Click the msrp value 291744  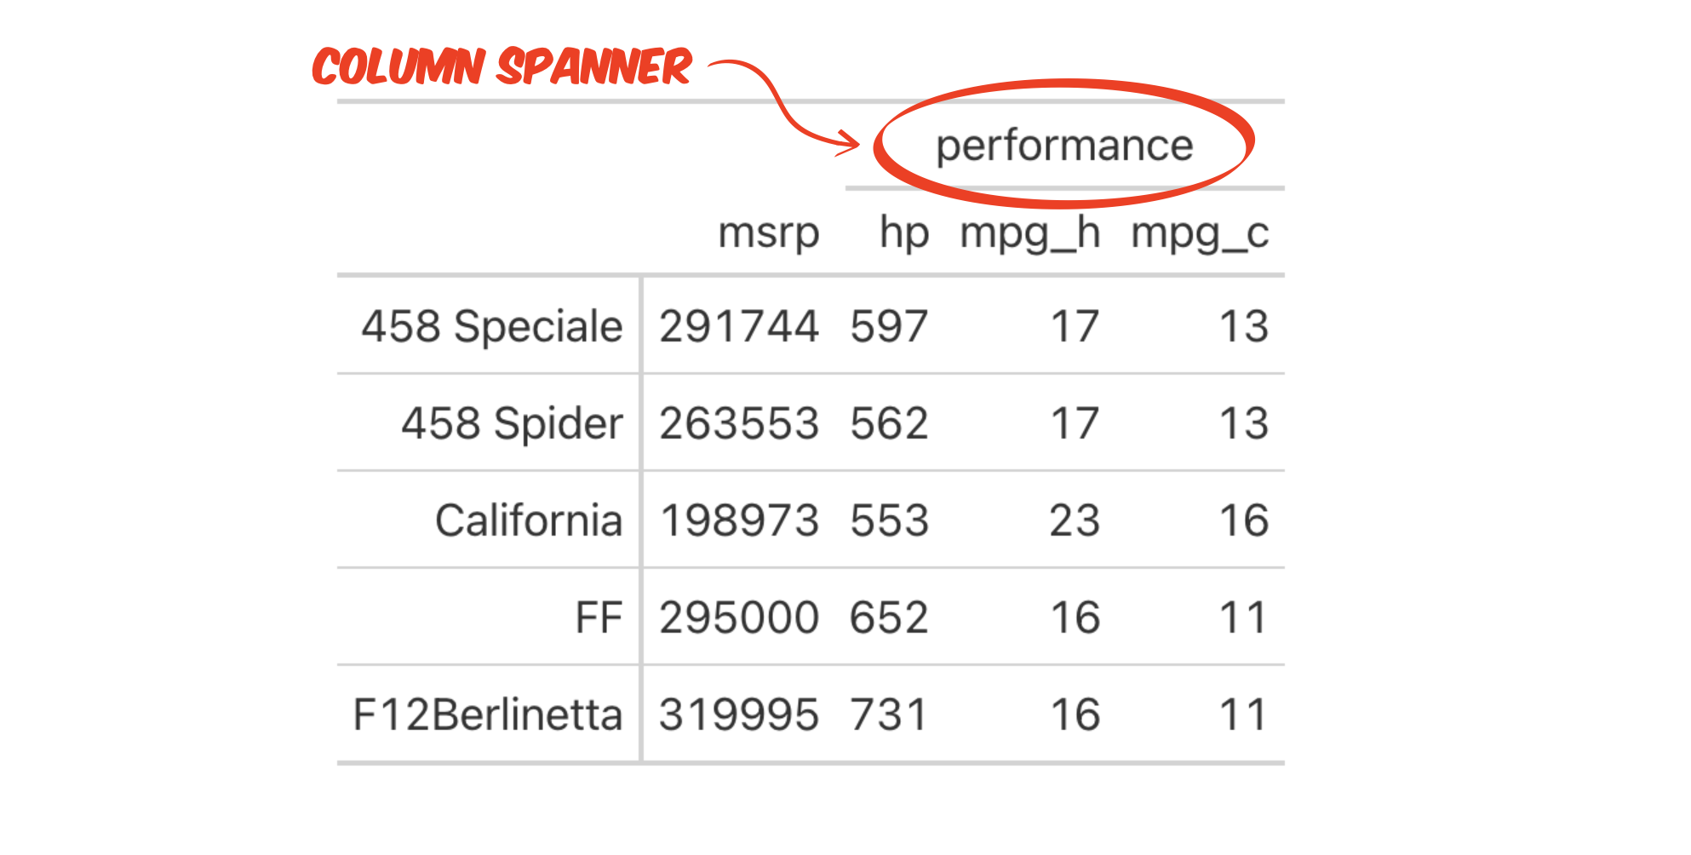coord(738,326)
